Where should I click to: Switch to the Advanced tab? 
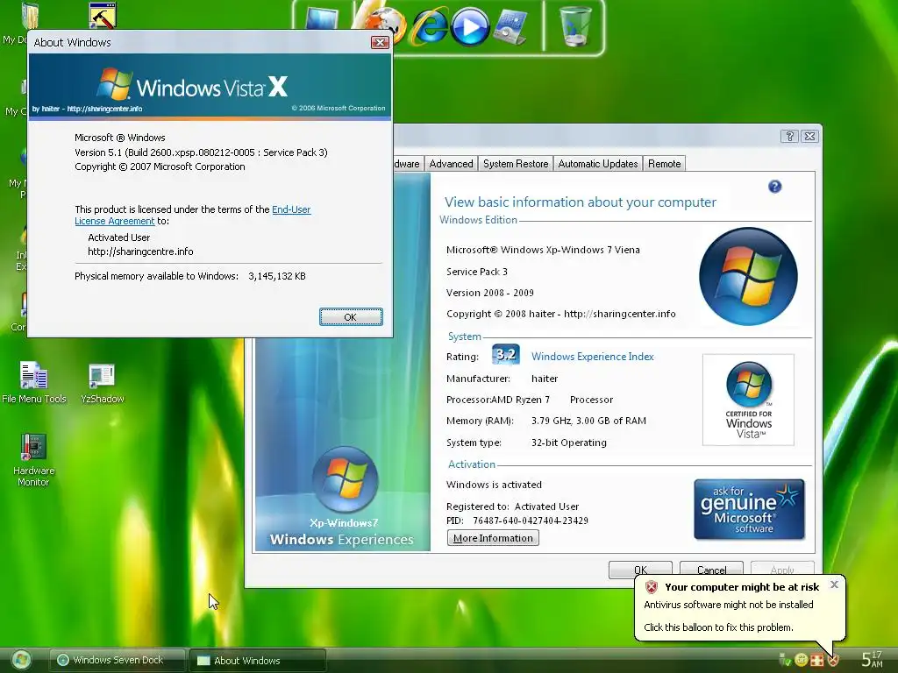pyautogui.click(x=452, y=164)
